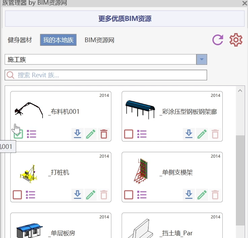The height and width of the screenshot is (238, 248).
Task: Click the _单层板房 name text
Action: 62,233
